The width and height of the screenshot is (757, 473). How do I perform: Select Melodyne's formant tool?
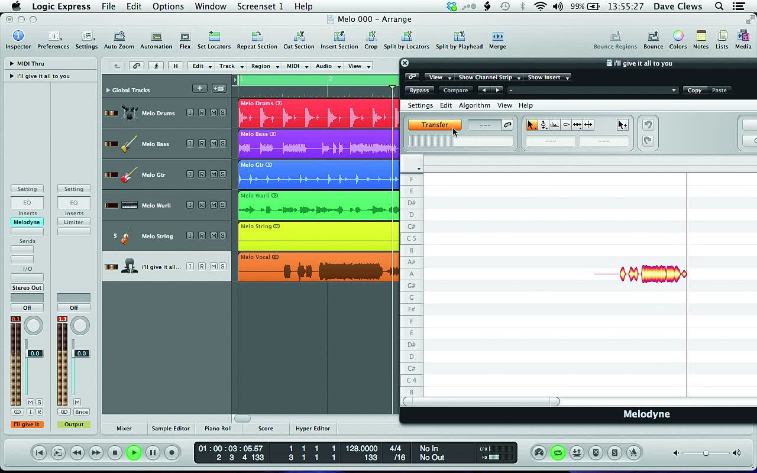coord(555,125)
